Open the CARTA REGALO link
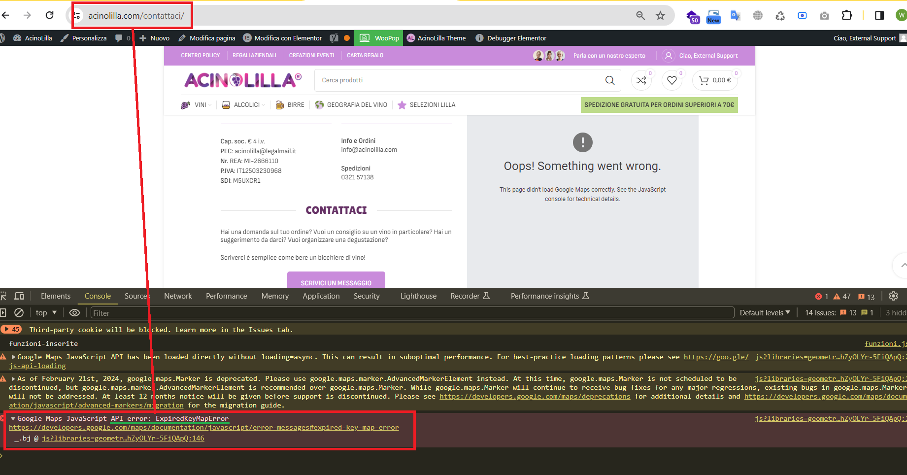 [x=365, y=56]
